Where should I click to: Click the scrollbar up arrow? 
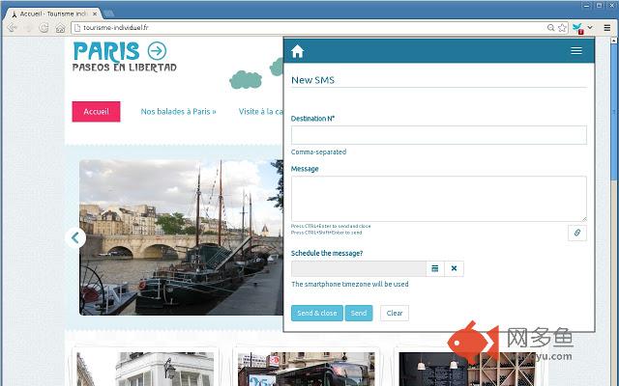click(614, 41)
